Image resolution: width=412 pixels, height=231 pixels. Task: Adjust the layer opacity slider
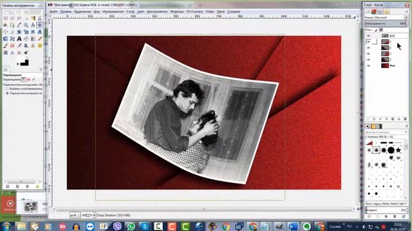tap(386, 24)
